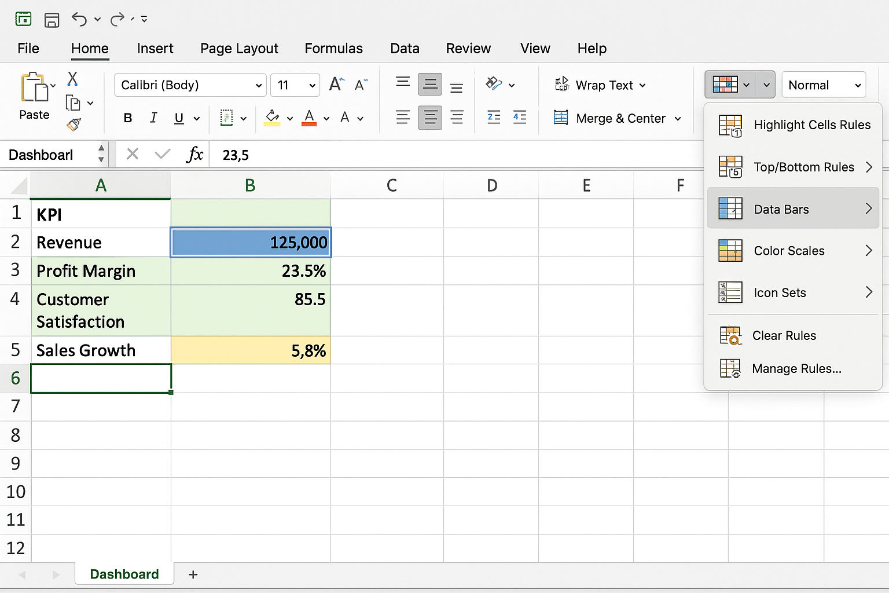889x593 pixels.
Task: Align text left
Action: coord(403,118)
